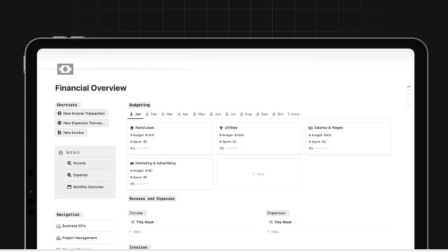448x252 pixels.
Task: Open New Expenses Transaction shortcut
Action: [x=81, y=123]
